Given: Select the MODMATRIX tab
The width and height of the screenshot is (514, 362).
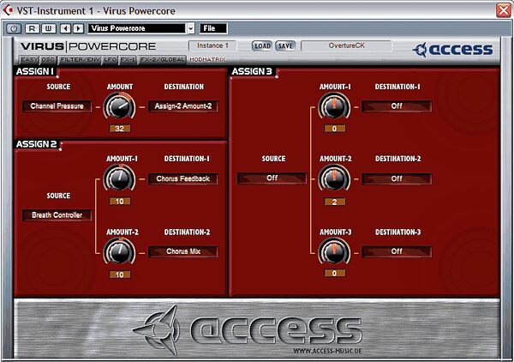Looking at the screenshot, I should [207, 60].
